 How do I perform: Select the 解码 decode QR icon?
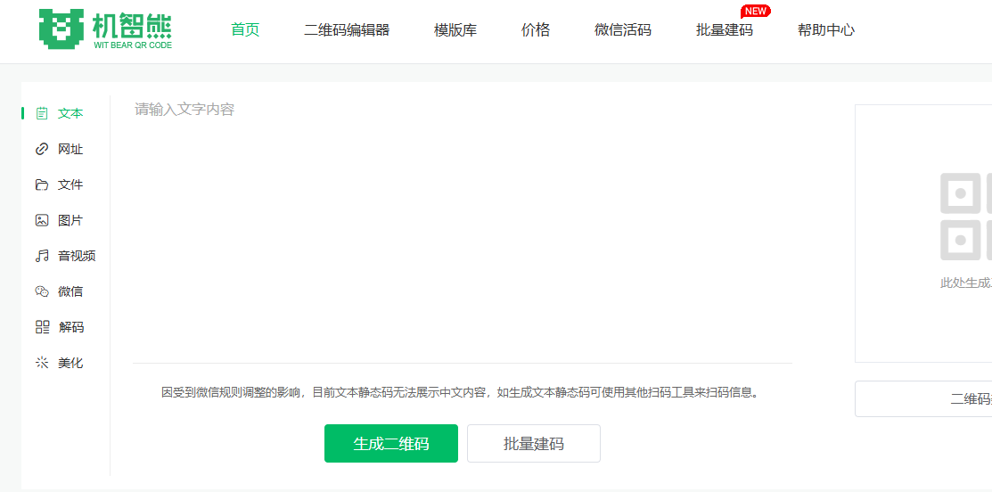(x=42, y=327)
